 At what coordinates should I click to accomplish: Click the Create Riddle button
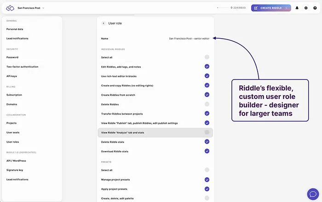pos(271,8)
